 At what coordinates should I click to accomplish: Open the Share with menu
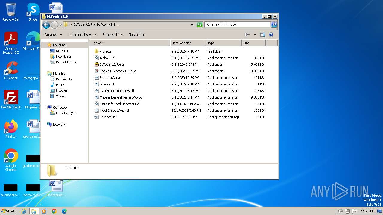[113, 35]
